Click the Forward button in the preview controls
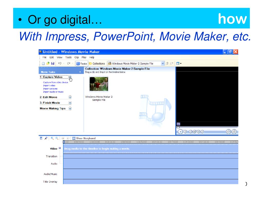 (202, 132)
